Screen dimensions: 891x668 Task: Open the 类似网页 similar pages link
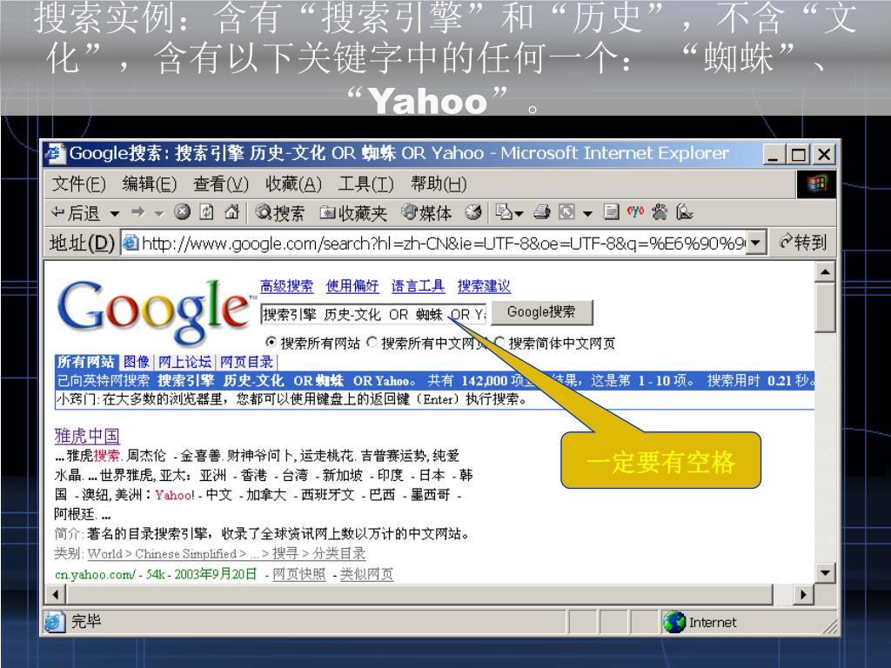tap(366, 574)
